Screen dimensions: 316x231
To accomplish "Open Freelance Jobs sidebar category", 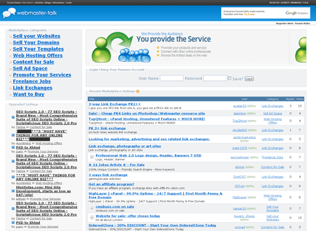I will click(x=32, y=81).
